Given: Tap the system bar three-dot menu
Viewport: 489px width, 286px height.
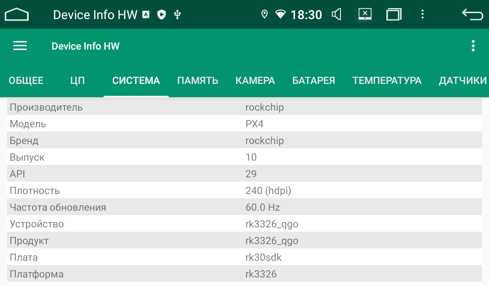Looking at the screenshot, I should (423, 14).
